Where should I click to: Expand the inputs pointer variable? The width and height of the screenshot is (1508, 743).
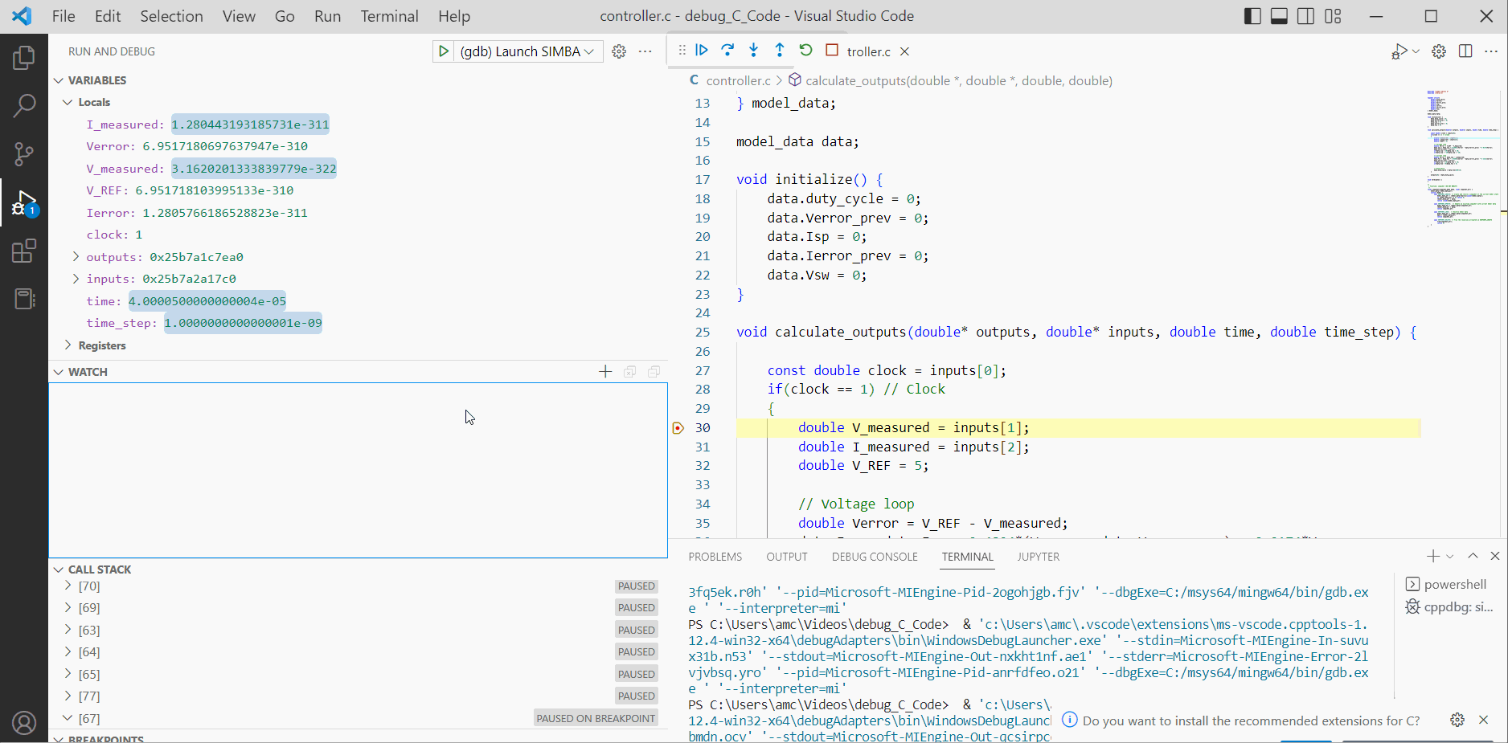(x=76, y=279)
